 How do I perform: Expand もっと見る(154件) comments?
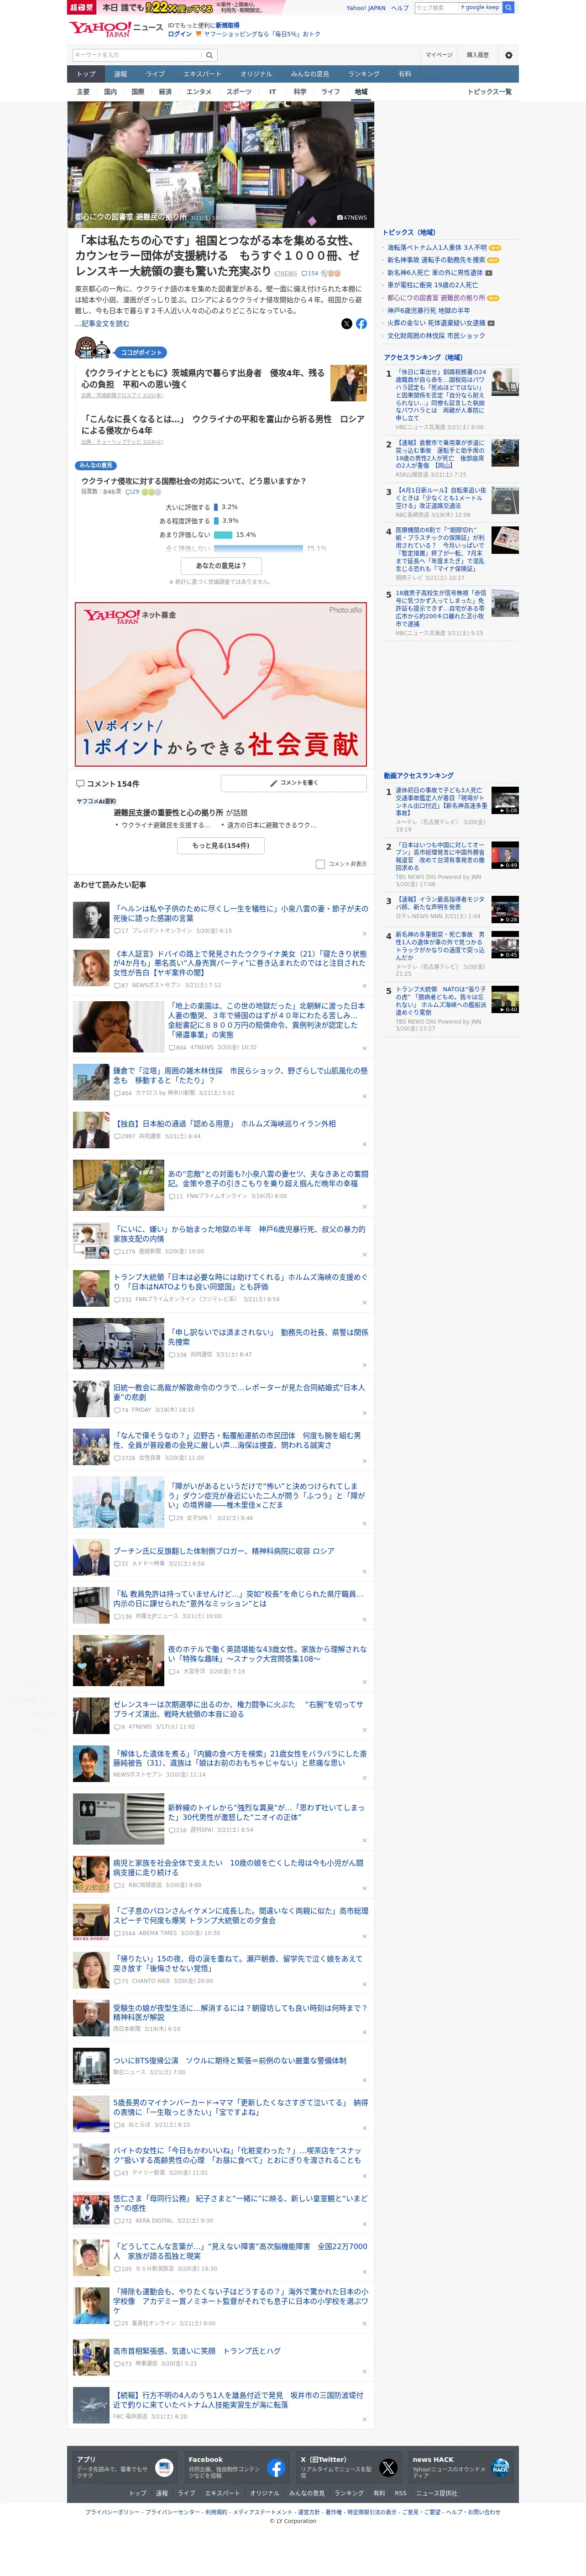221,845
